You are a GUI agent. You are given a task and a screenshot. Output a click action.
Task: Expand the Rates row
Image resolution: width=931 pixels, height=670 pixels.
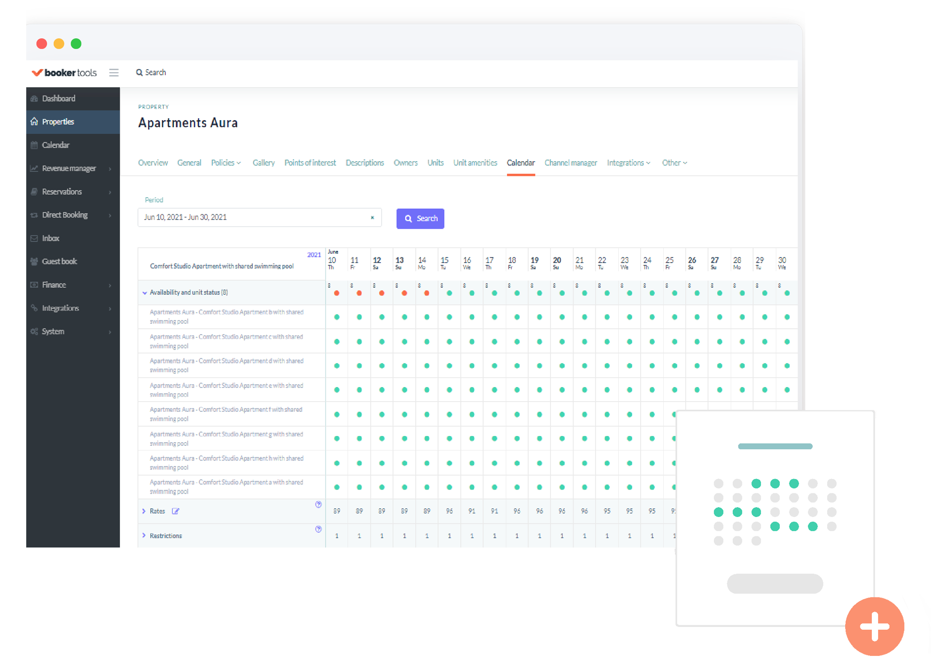coord(144,511)
